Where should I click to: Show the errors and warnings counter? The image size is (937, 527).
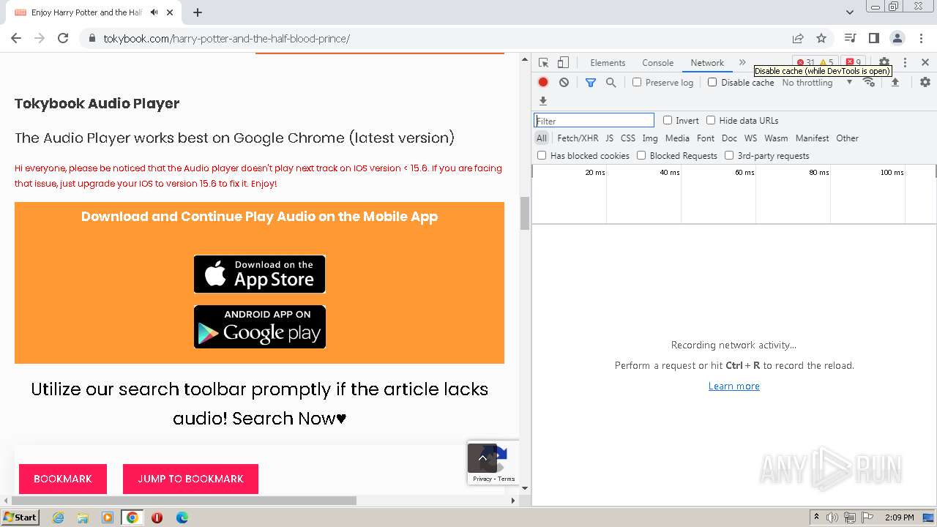coord(815,62)
